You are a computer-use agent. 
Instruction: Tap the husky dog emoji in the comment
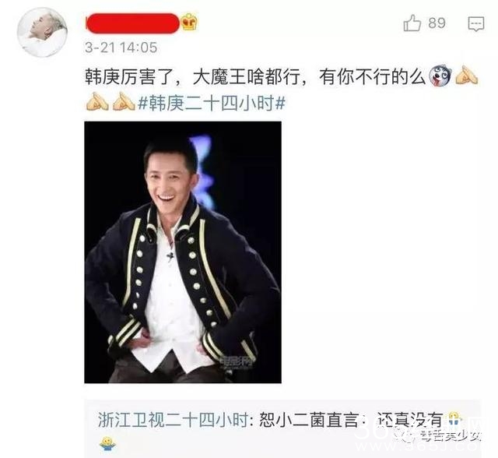(x=440, y=76)
